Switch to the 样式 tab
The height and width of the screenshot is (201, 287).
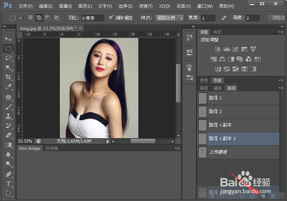pos(217,32)
